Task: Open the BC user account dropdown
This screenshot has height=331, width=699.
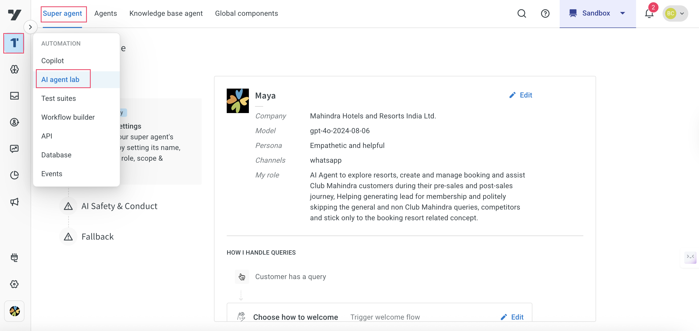Action: pos(675,13)
